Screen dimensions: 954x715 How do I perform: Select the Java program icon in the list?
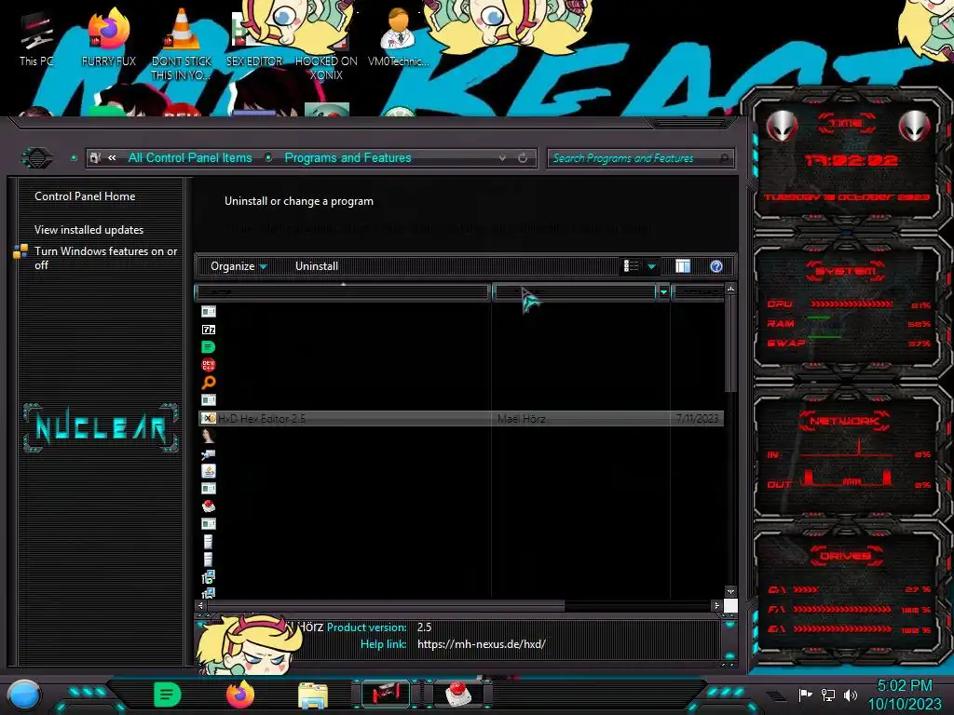(x=208, y=470)
